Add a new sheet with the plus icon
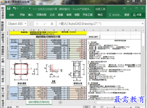This screenshot has height=108, width=147. point(60,102)
